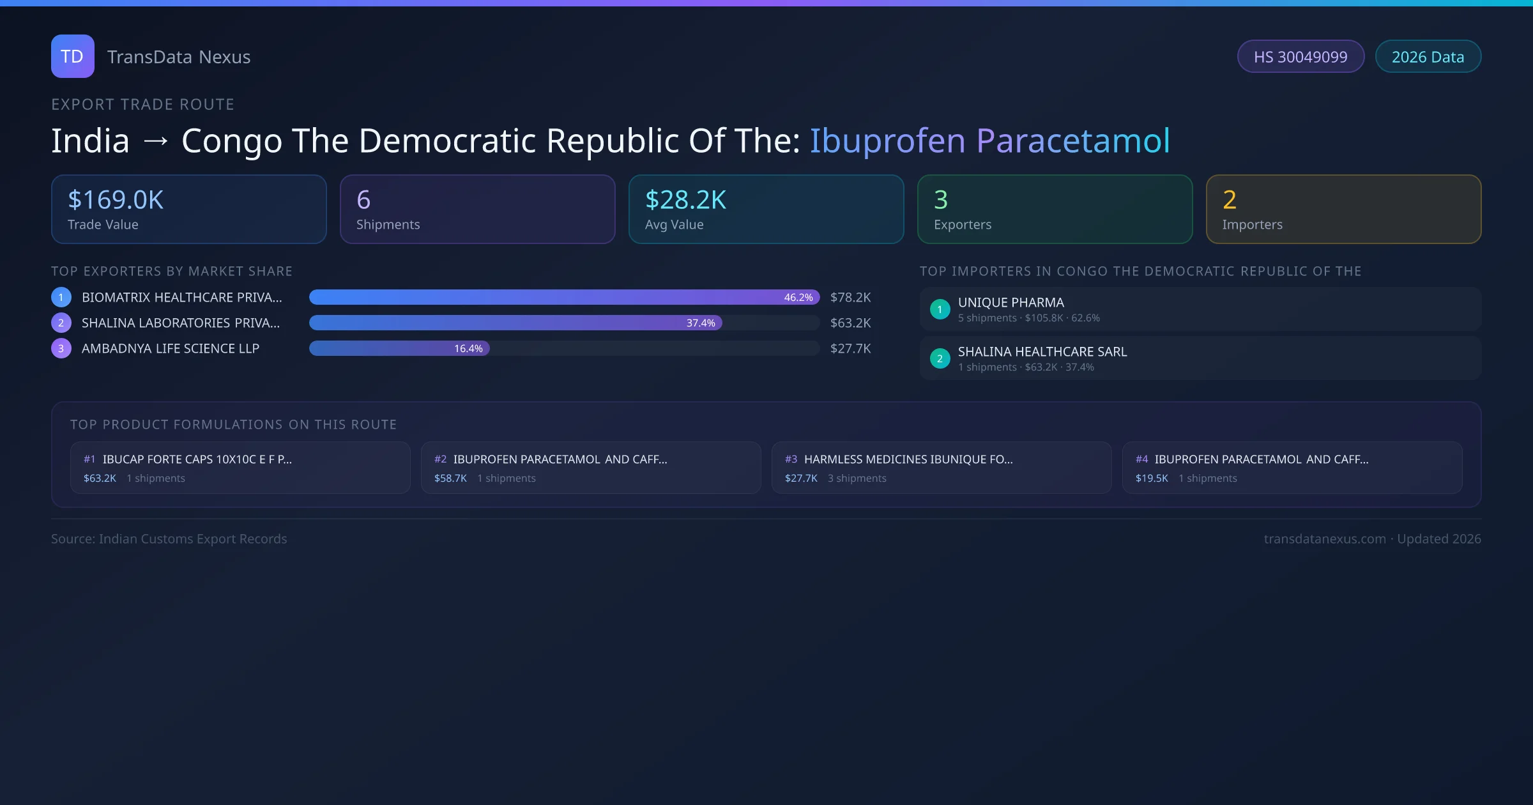Expand the BIOMATRIX HEALTHCARE PRIVA... truncated name
Screen dimensions: 1533x805
point(181,296)
